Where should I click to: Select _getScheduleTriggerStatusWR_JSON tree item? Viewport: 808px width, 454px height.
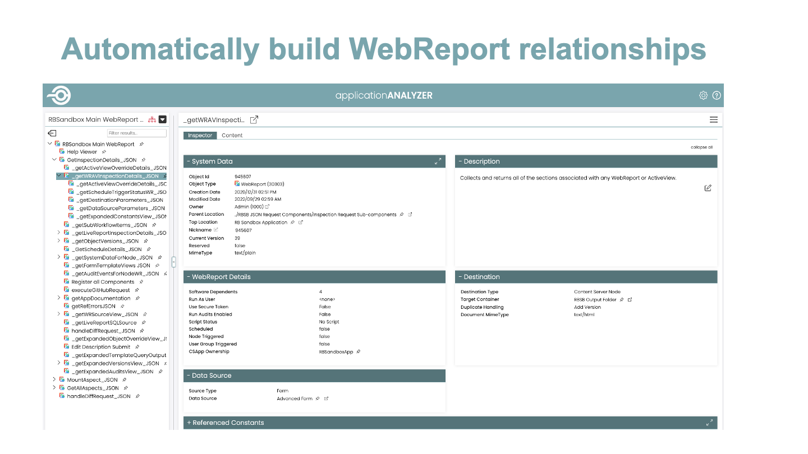[x=121, y=192]
